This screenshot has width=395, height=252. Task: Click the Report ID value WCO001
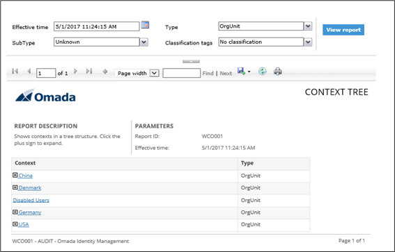[212, 136]
